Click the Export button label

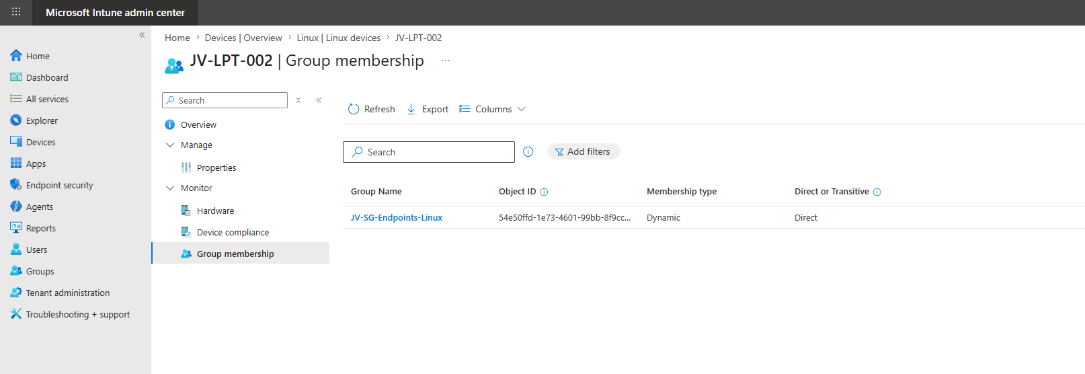435,109
